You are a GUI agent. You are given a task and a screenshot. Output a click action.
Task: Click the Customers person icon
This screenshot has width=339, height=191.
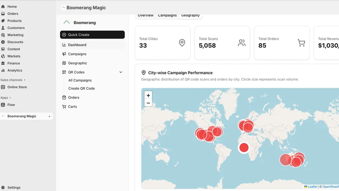point(3,28)
